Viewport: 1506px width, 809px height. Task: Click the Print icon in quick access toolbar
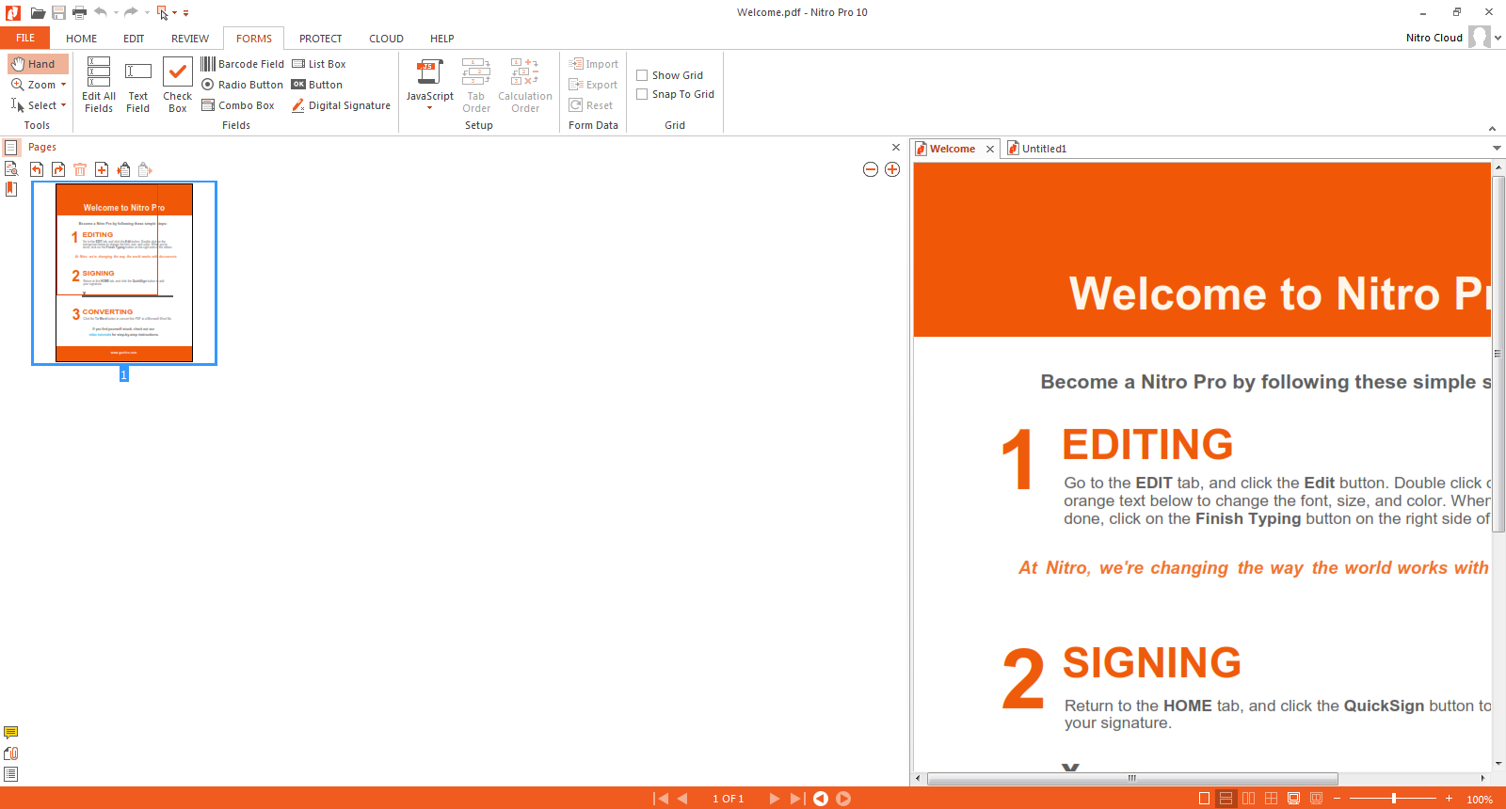pyautogui.click(x=79, y=13)
